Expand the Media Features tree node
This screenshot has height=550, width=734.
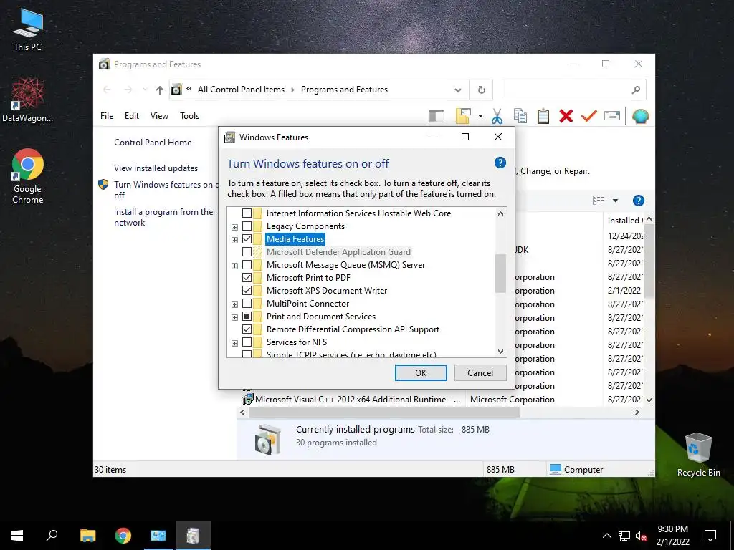click(234, 240)
